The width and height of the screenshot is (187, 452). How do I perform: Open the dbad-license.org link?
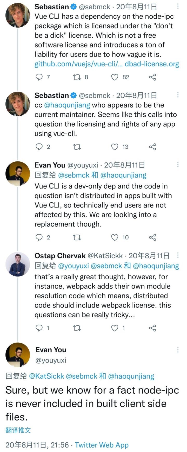point(152,64)
